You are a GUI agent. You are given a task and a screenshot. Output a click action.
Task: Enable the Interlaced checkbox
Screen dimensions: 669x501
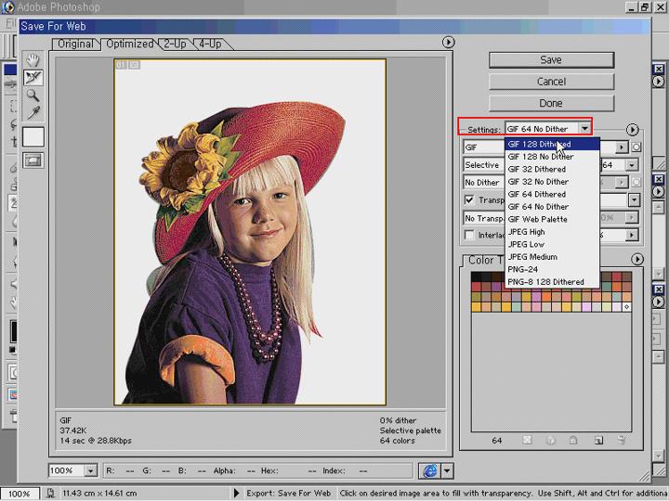tap(469, 235)
